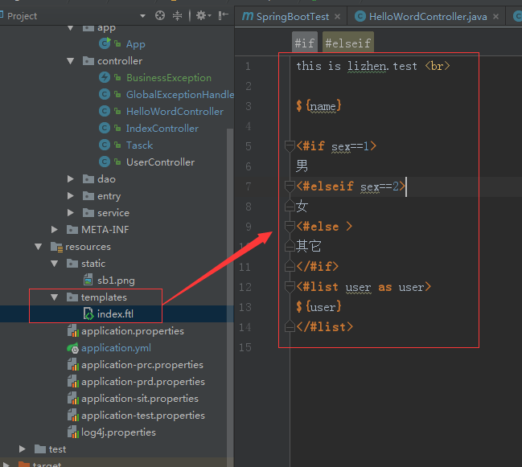Click the Project tool window title
Image resolution: width=522 pixels, height=467 pixels.
coord(22,16)
